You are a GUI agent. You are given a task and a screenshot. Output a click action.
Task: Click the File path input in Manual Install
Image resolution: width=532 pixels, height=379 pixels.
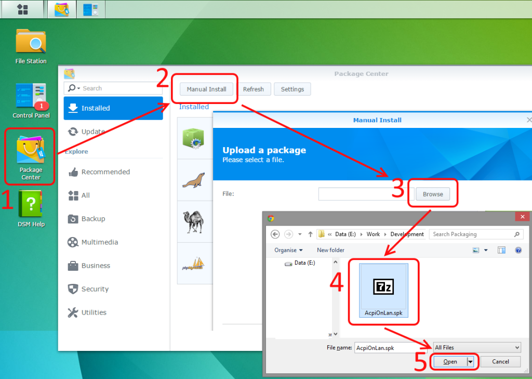(366, 194)
